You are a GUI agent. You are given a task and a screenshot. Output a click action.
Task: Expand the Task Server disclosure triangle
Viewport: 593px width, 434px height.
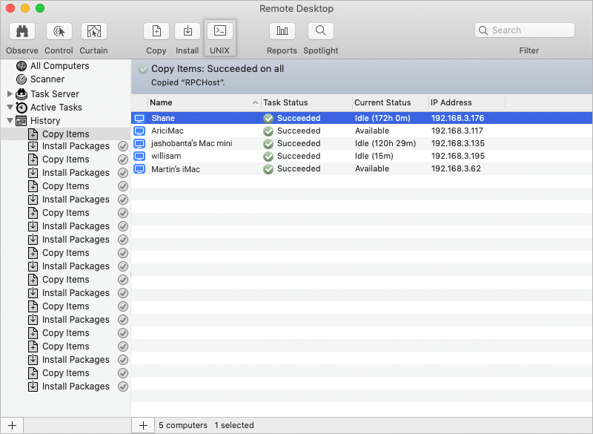10,94
